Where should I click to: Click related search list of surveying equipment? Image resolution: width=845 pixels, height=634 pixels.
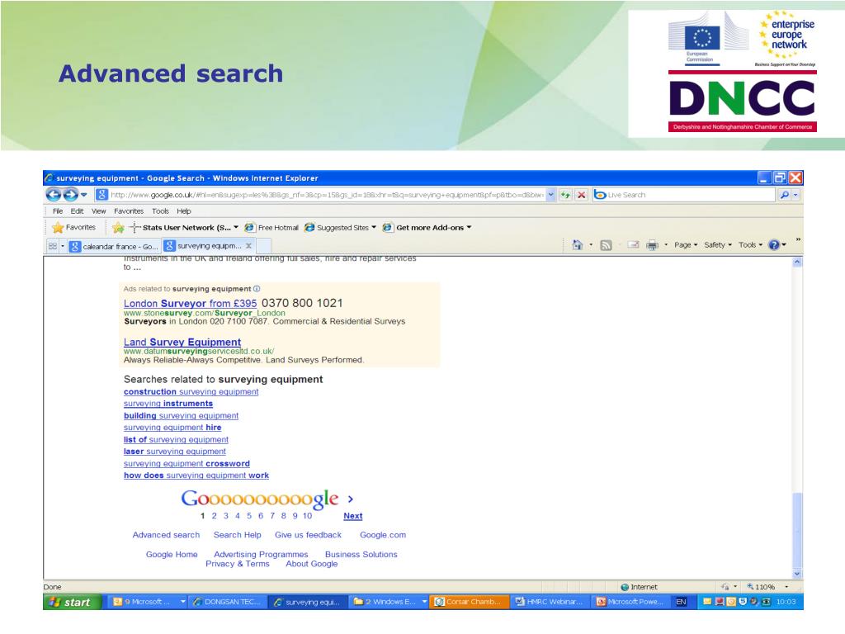pos(176,440)
